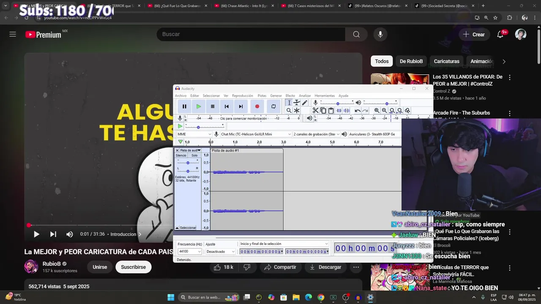Open the Chat Mic recording device dropdown
The image size is (541, 304).
(x=256, y=134)
